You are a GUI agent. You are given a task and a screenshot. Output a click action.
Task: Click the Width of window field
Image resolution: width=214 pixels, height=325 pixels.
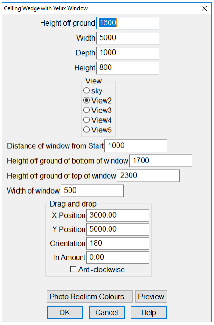(x=92, y=191)
